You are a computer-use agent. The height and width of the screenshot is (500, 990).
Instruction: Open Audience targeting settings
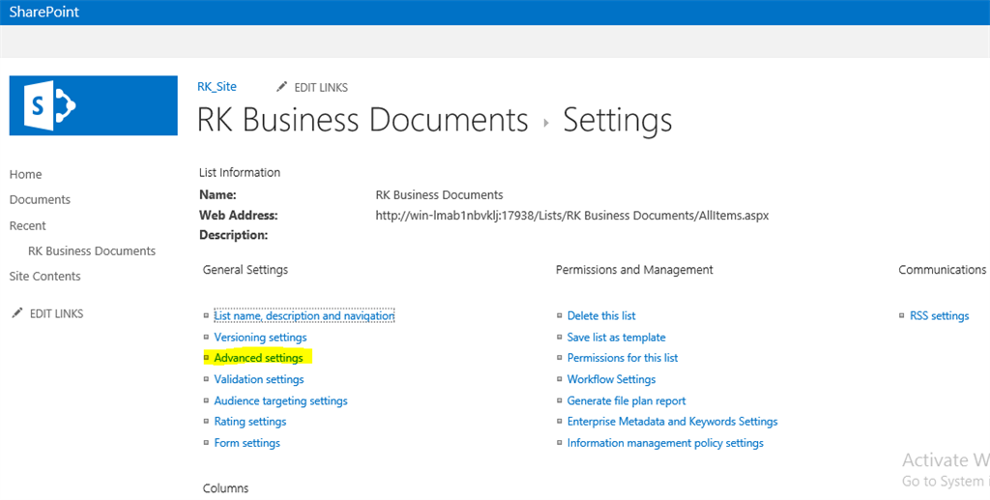point(280,400)
